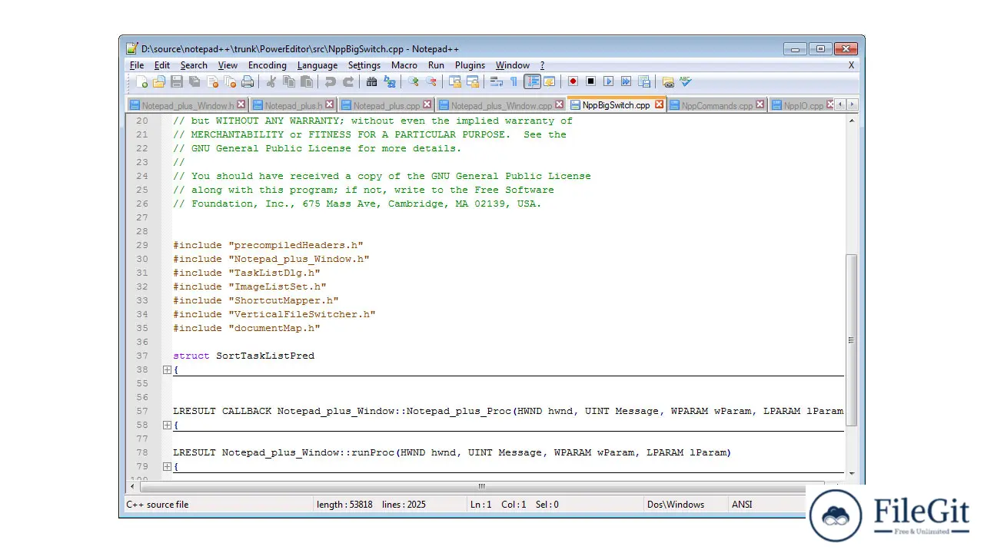
Task: Toggle synchronize vertical scrolling
Action: (455, 81)
